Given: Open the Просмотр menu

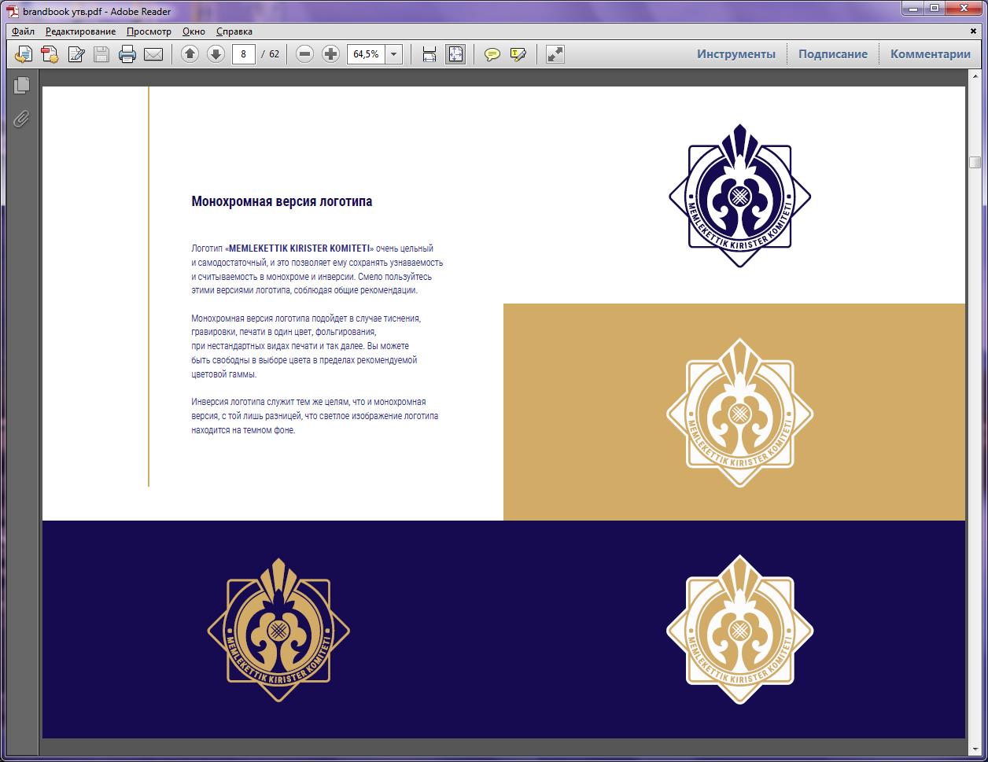Looking at the screenshot, I should pos(149,31).
